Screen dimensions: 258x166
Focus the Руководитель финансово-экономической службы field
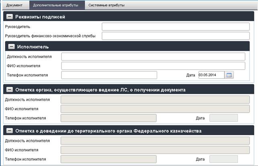176,36
